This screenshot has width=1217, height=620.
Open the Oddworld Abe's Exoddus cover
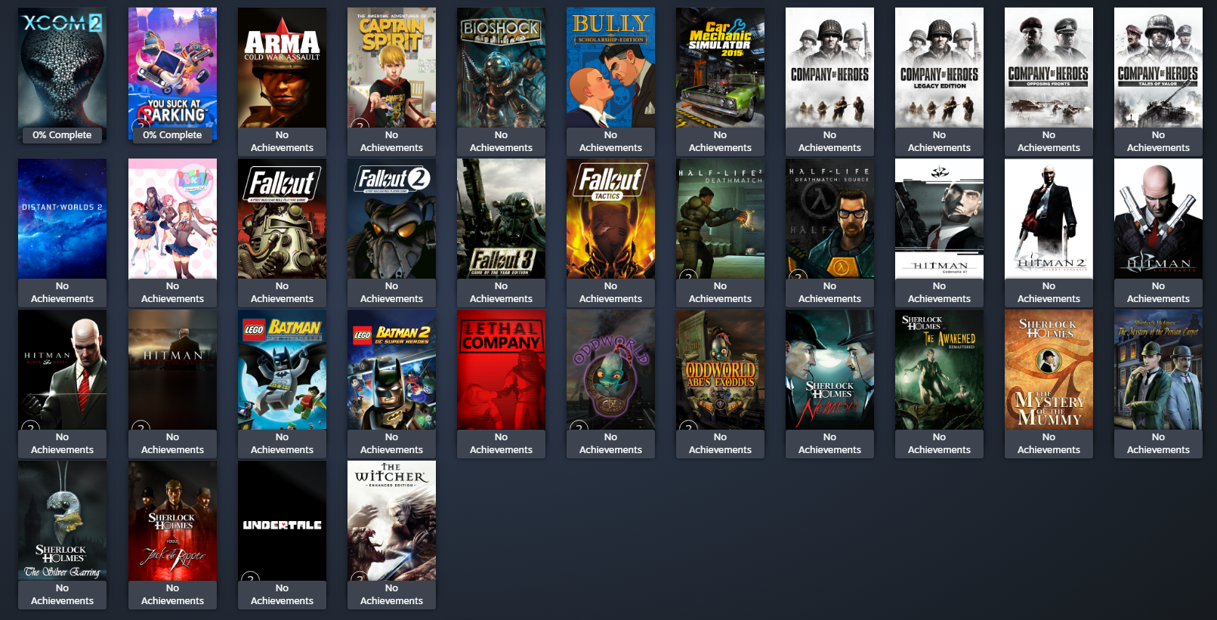720,370
